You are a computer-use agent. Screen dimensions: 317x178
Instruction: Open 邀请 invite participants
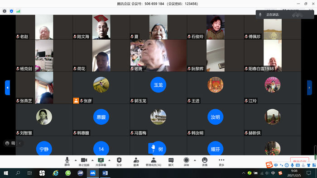(136, 162)
